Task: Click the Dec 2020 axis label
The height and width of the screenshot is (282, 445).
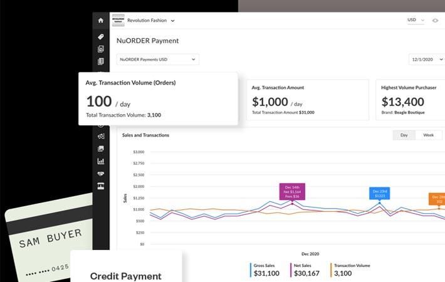Action: pyautogui.click(x=310, y=254)
